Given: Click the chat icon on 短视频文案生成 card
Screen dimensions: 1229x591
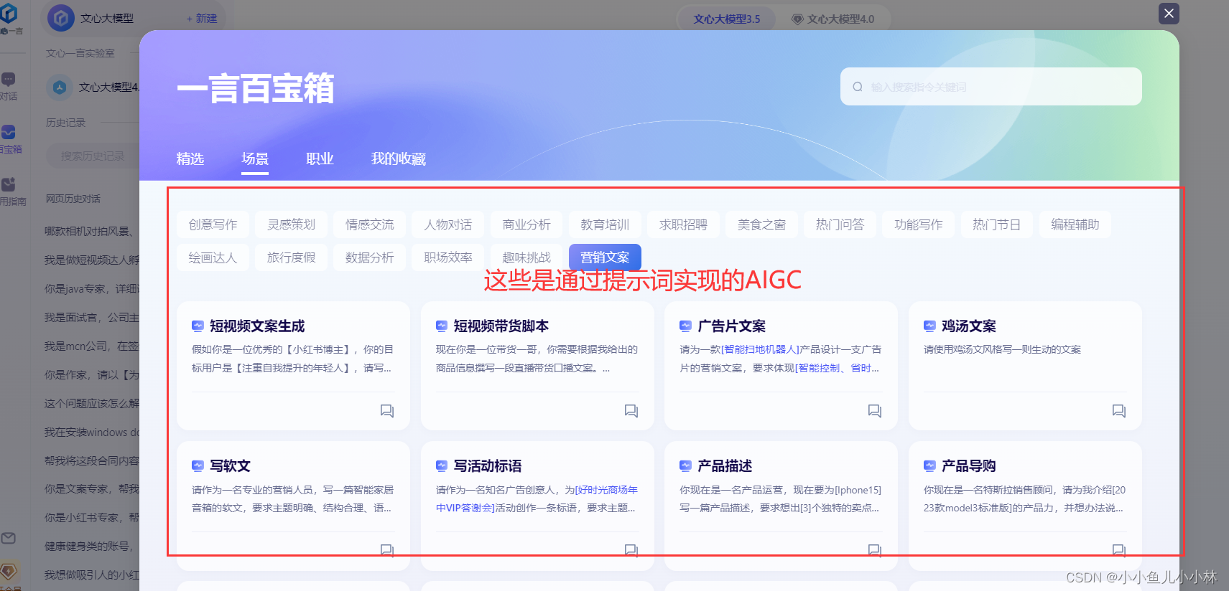Looking at the screenshot, I should click(x=387, y=411).
